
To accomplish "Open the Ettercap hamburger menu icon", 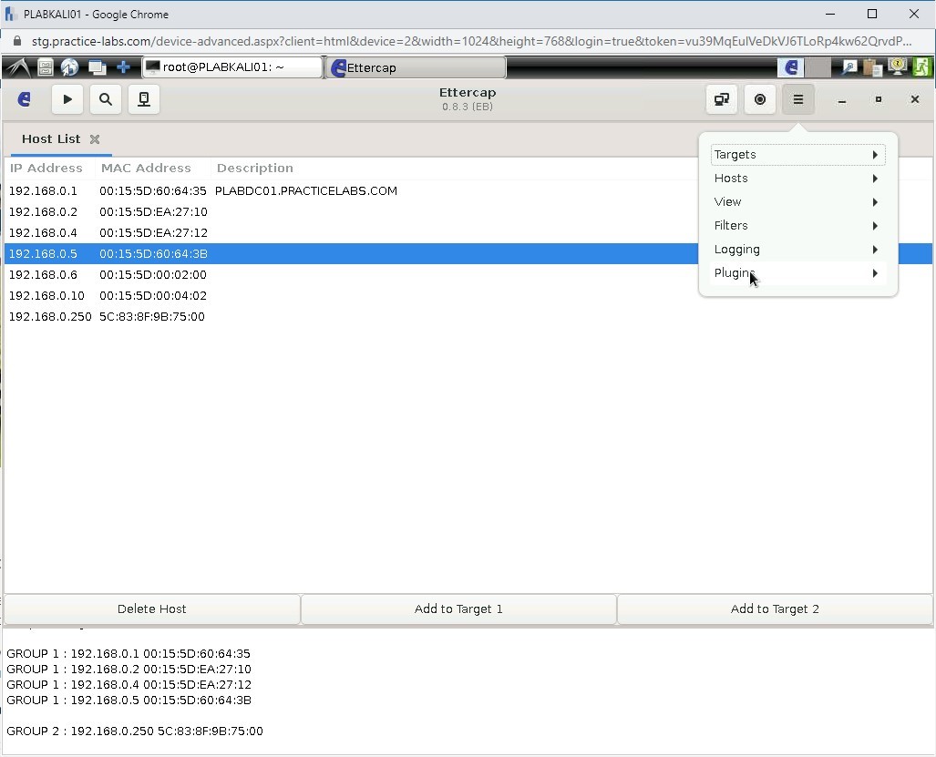I will (x=798, y=99).
